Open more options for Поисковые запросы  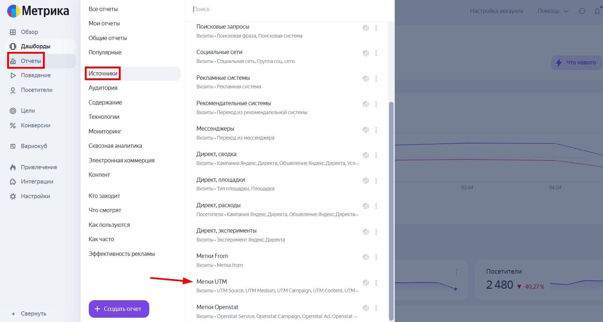[376, 28]
